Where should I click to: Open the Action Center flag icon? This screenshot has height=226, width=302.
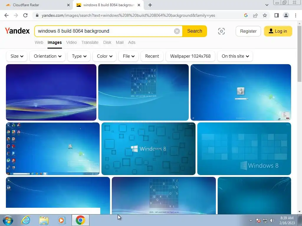click(x=258, y=220)
